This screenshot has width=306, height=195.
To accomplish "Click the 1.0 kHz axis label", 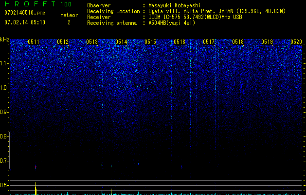I will 4,88.
